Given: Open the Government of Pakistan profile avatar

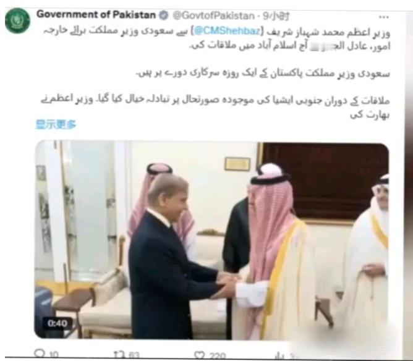Looking at the screenshot, I should (x=17, y=20).
